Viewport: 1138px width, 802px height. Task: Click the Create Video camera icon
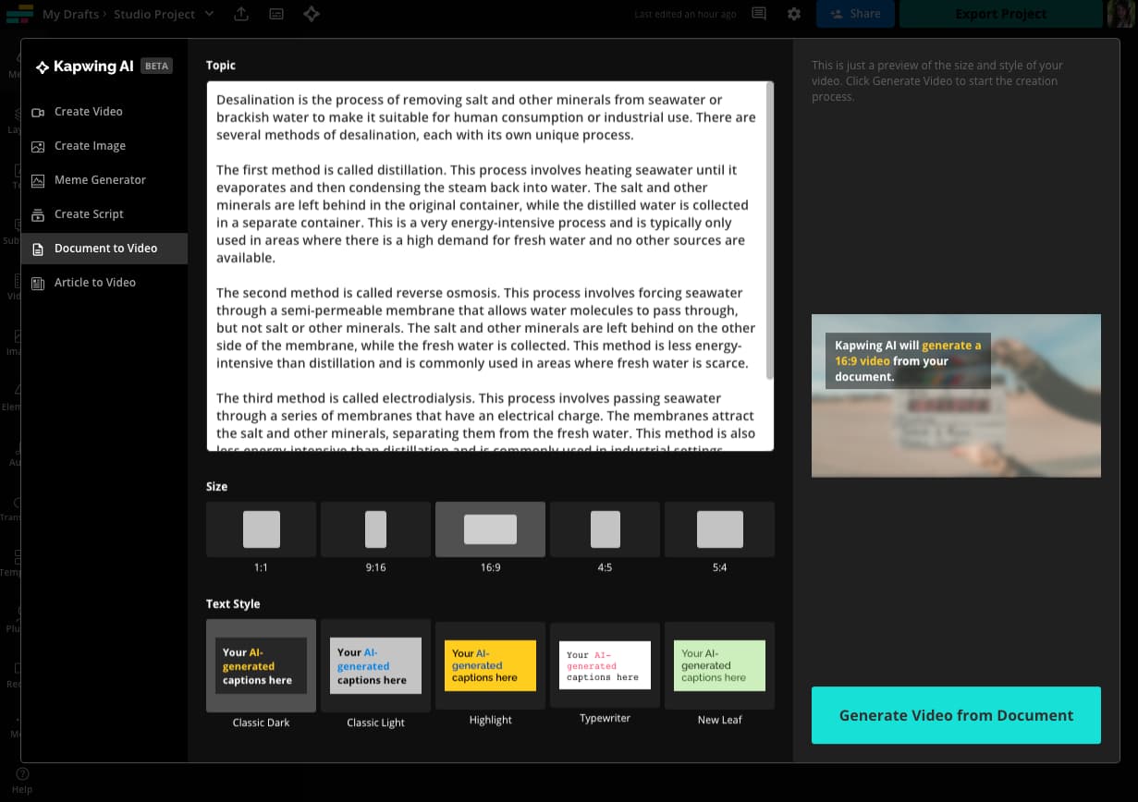[38, 112]
